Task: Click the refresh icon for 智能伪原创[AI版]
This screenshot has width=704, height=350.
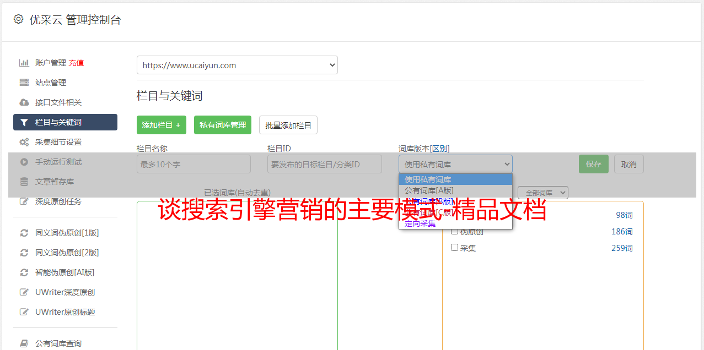Action: coord(24,272)
